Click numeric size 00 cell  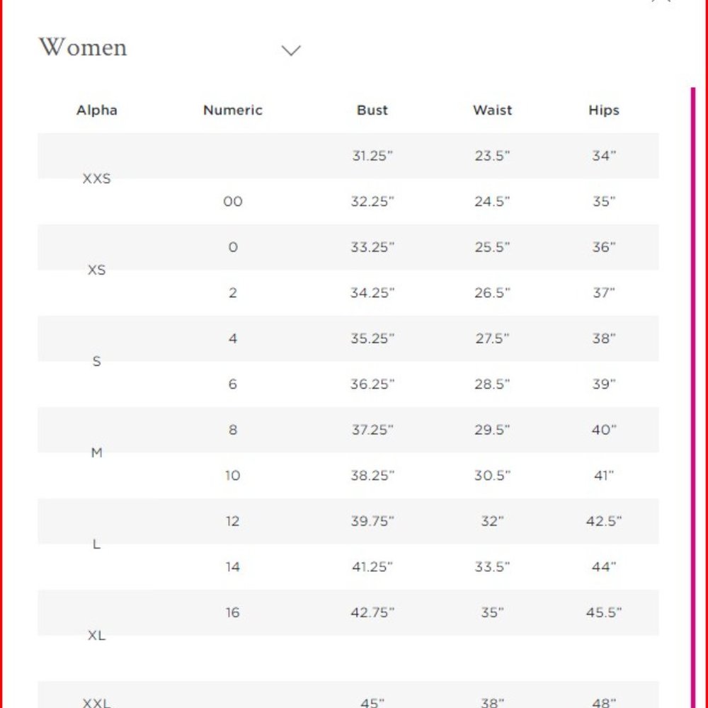[232, 202]
